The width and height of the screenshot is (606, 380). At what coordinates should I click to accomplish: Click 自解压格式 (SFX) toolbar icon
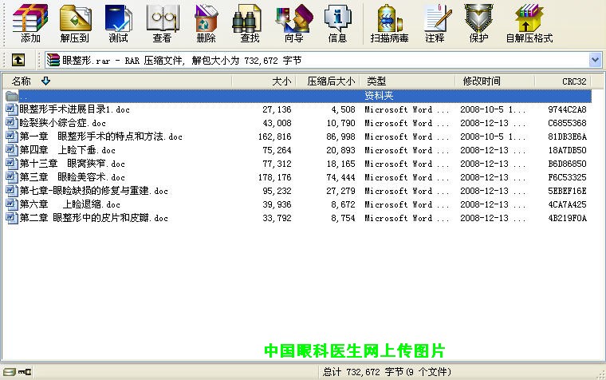point(529,22)
